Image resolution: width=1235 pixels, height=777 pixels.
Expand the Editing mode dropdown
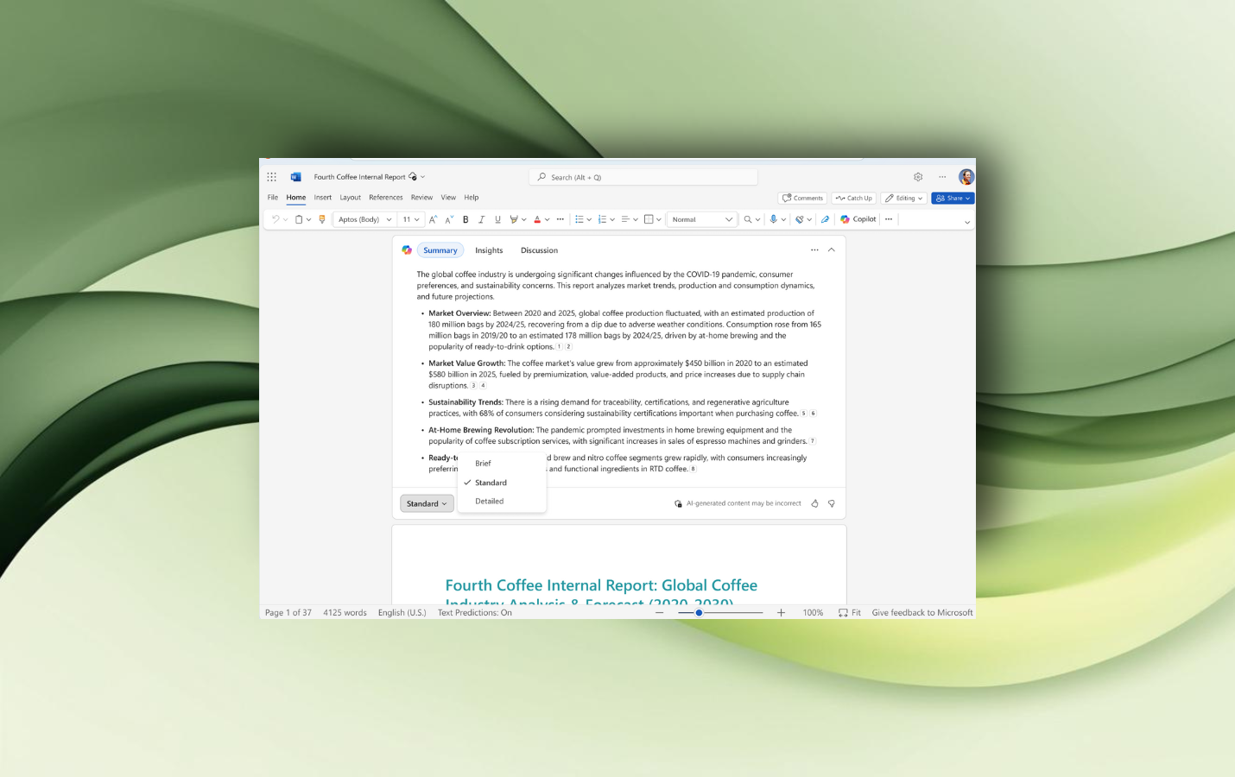pyautogui.click(x=903, y=199)
